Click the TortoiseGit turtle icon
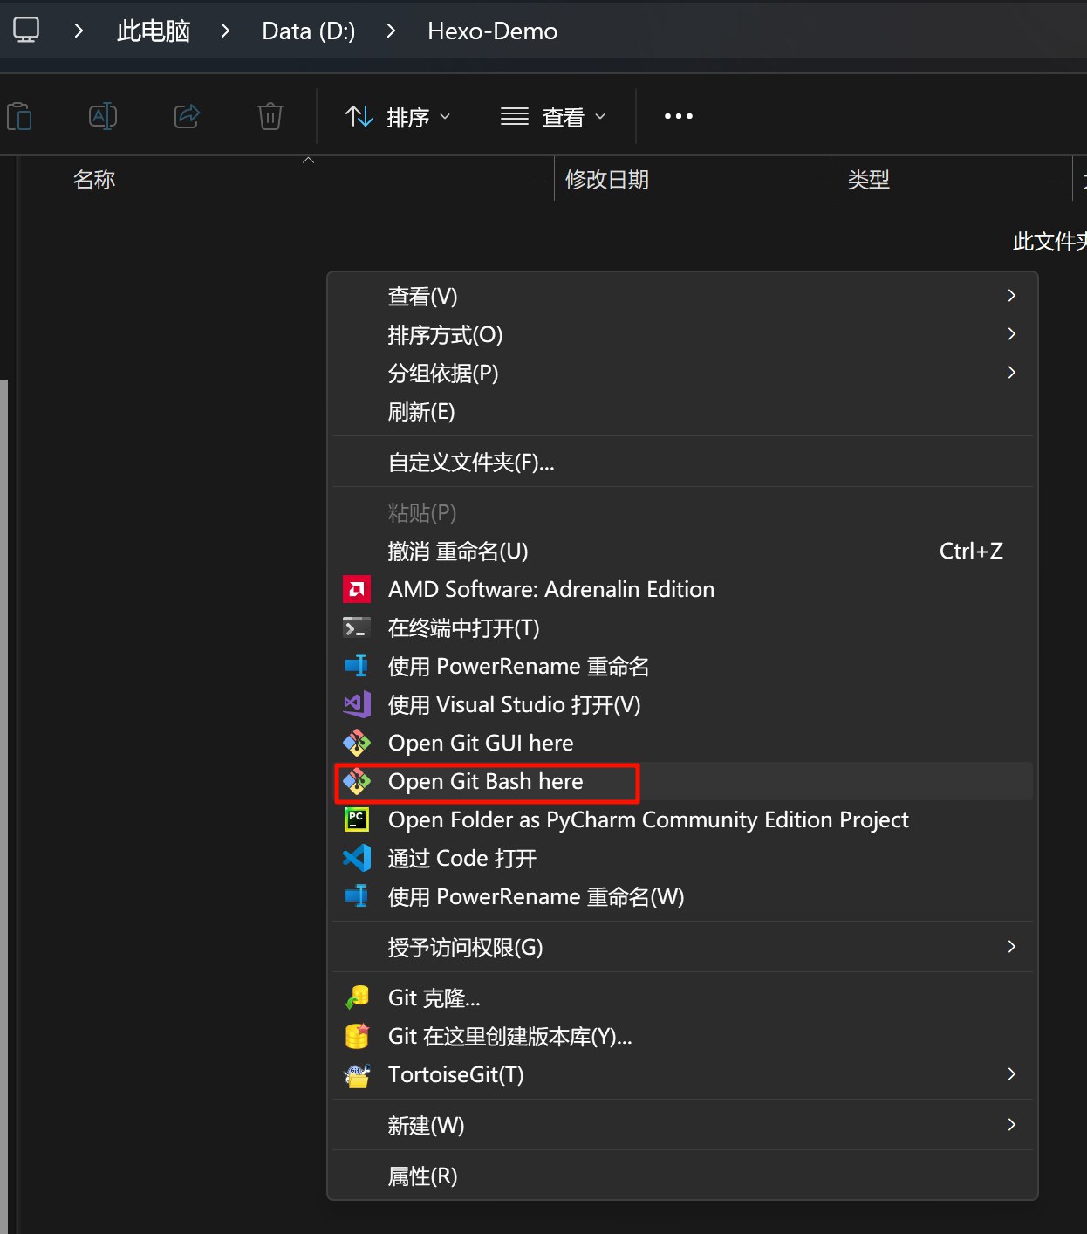The image size is (1087, 1234). click(x=356, y=1075)
